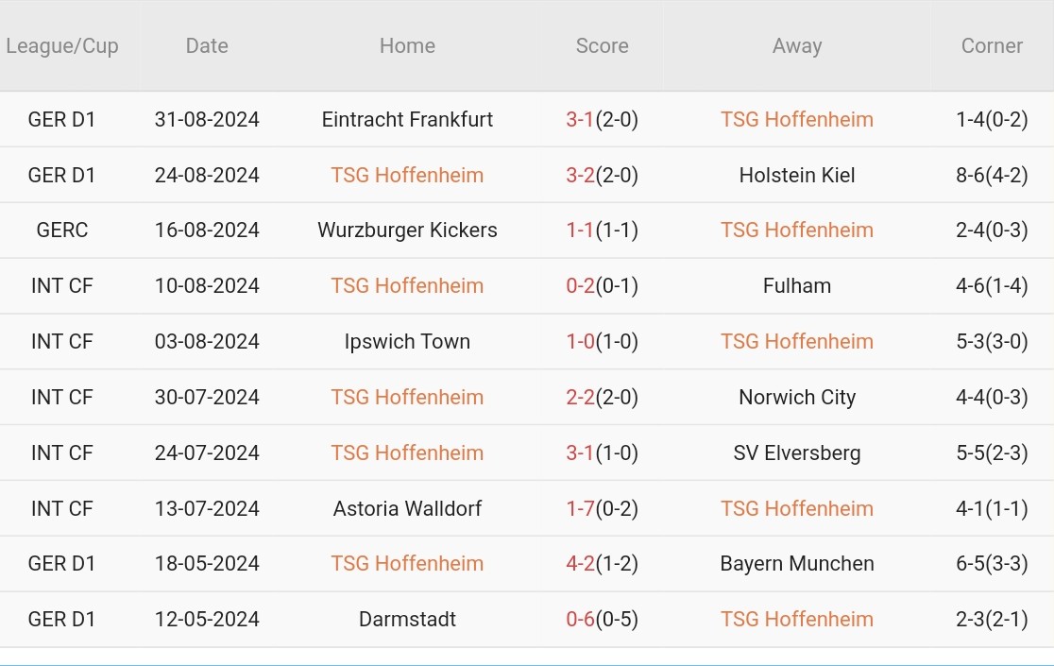Screen dimensions: 1054x666
Task: Open the Astoria Walldorf team link
Action: (407, 508)
